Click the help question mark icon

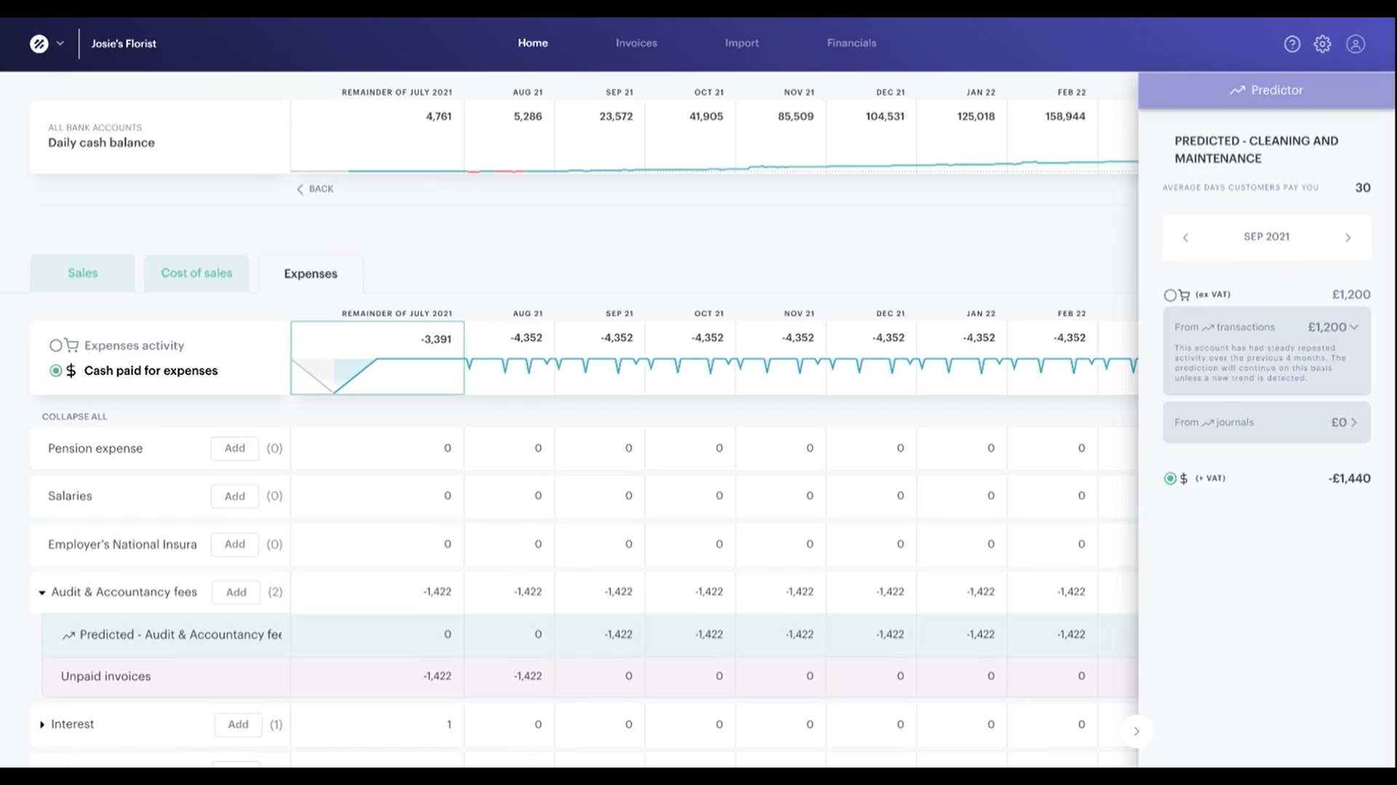[1291, 43]
